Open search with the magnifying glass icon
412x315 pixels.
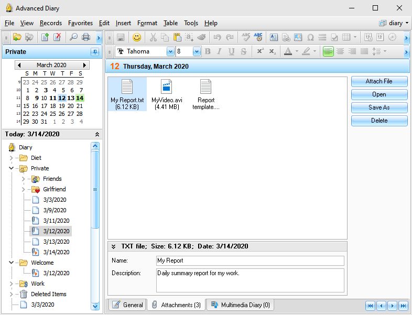(x=73, y=37)
